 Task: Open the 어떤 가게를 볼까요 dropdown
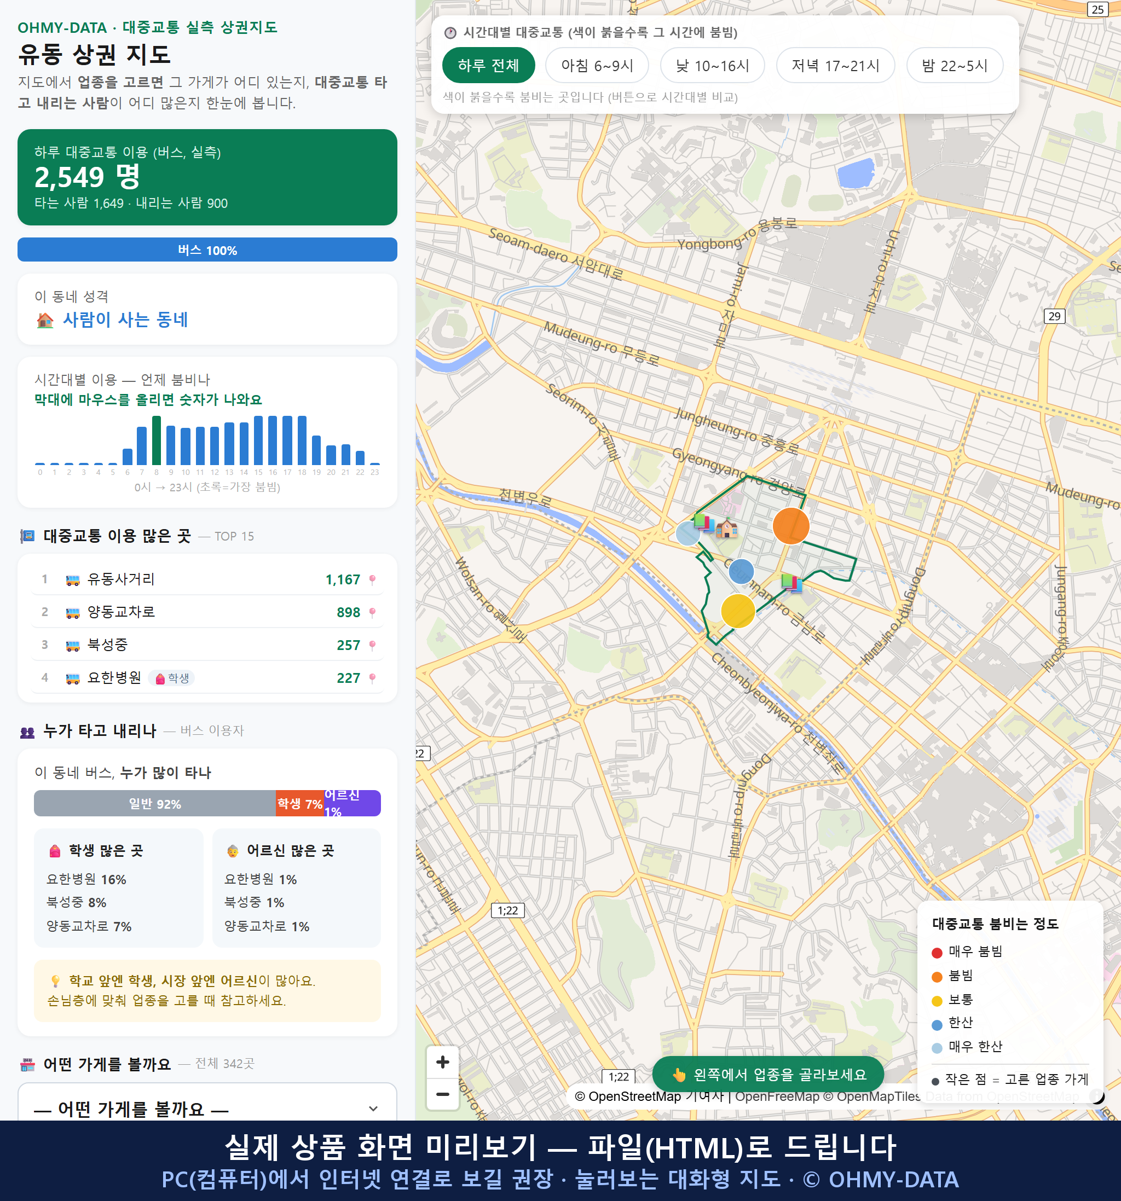coord(207,1108)
